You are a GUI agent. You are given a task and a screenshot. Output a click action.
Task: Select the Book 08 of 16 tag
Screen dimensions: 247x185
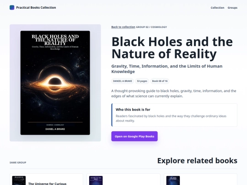point(160,81)
